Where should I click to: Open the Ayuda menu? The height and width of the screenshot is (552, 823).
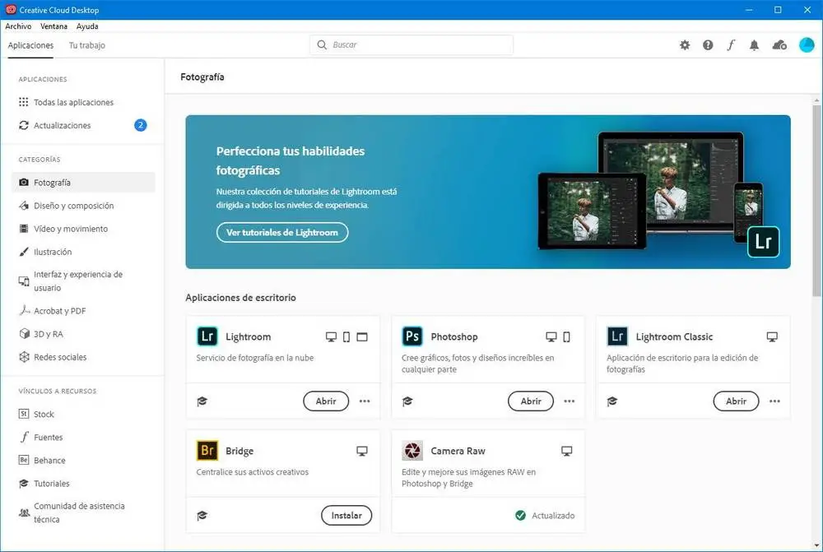[x=87, y=26]
